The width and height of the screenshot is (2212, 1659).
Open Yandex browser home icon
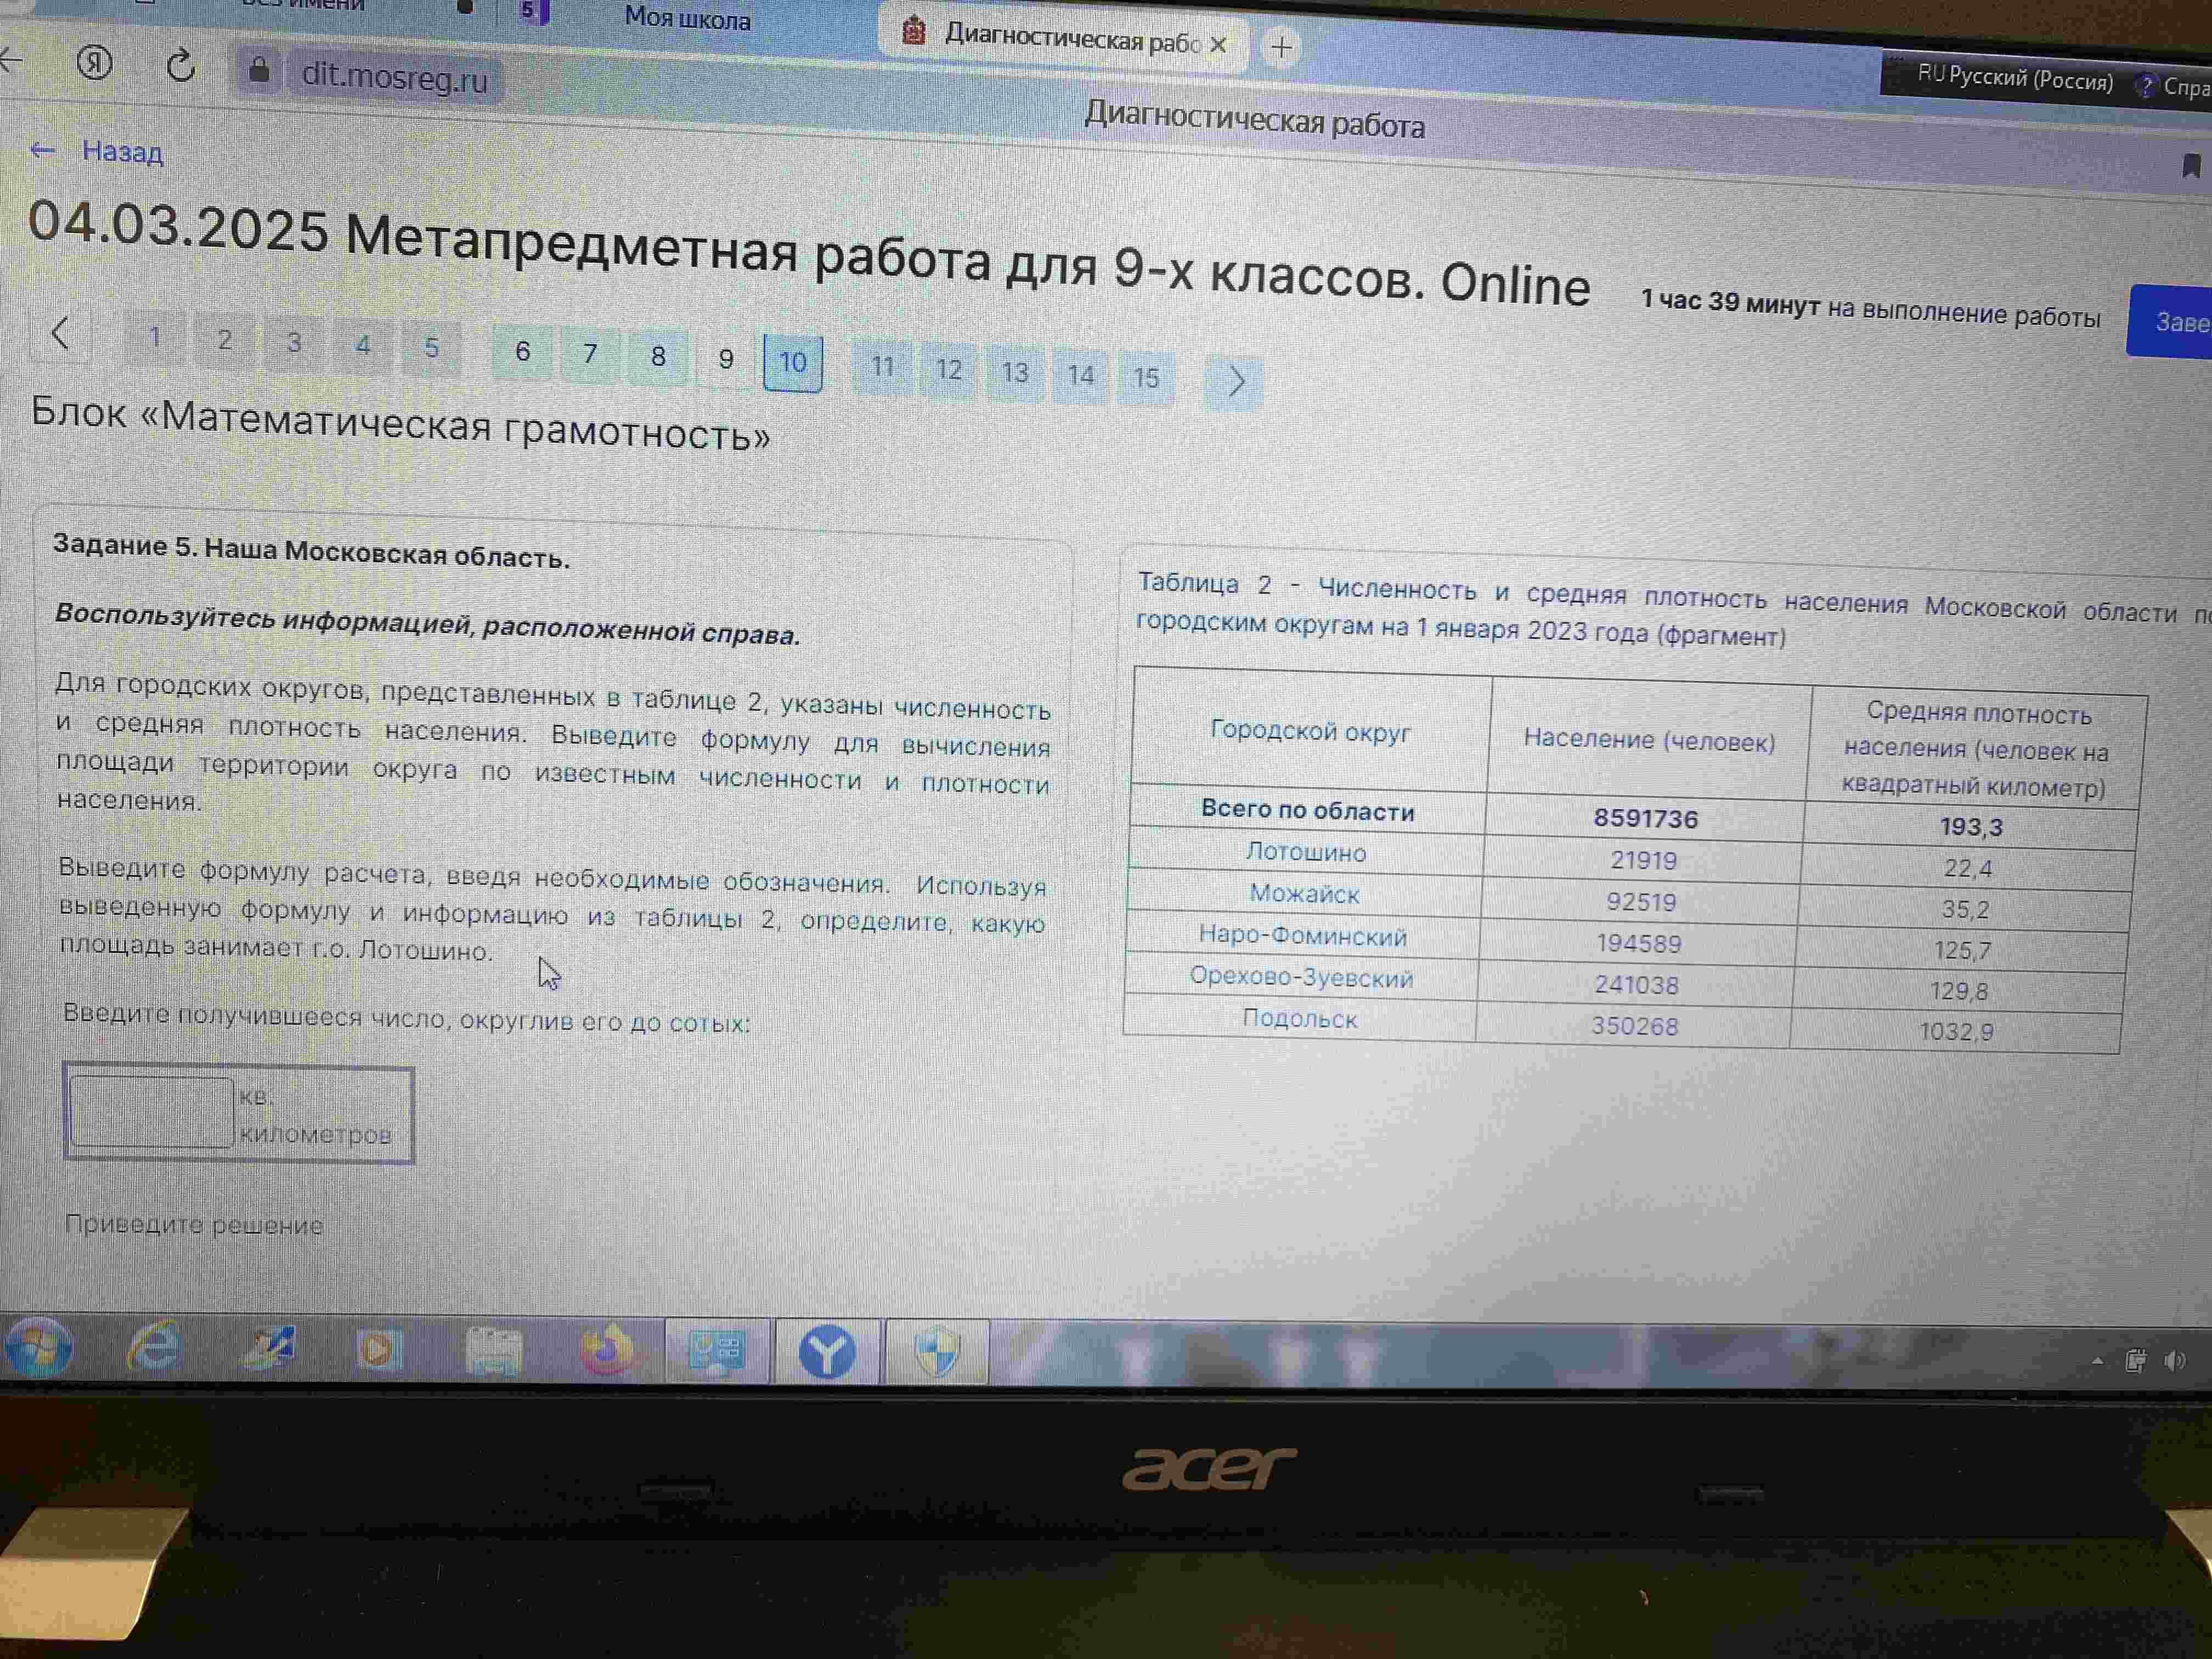coord(95,63)
